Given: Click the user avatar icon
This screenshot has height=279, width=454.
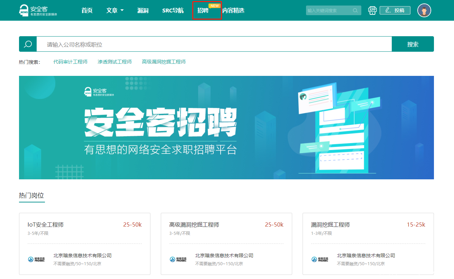Looking at the screenshot, I should (x=424, y=10).
